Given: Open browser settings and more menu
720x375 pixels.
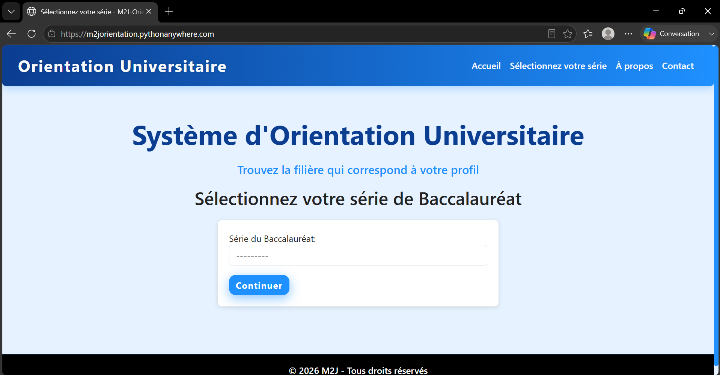Looking at the screenshot, I should [628, 34].
